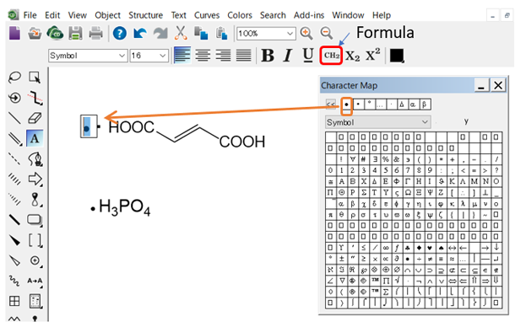Insert the infinity symbol from the grid
515x327 pixels.
coord(386,248)
